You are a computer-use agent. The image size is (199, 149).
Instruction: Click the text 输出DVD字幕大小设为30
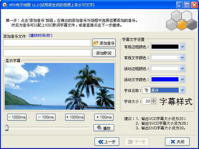click(x=162, y=128)
